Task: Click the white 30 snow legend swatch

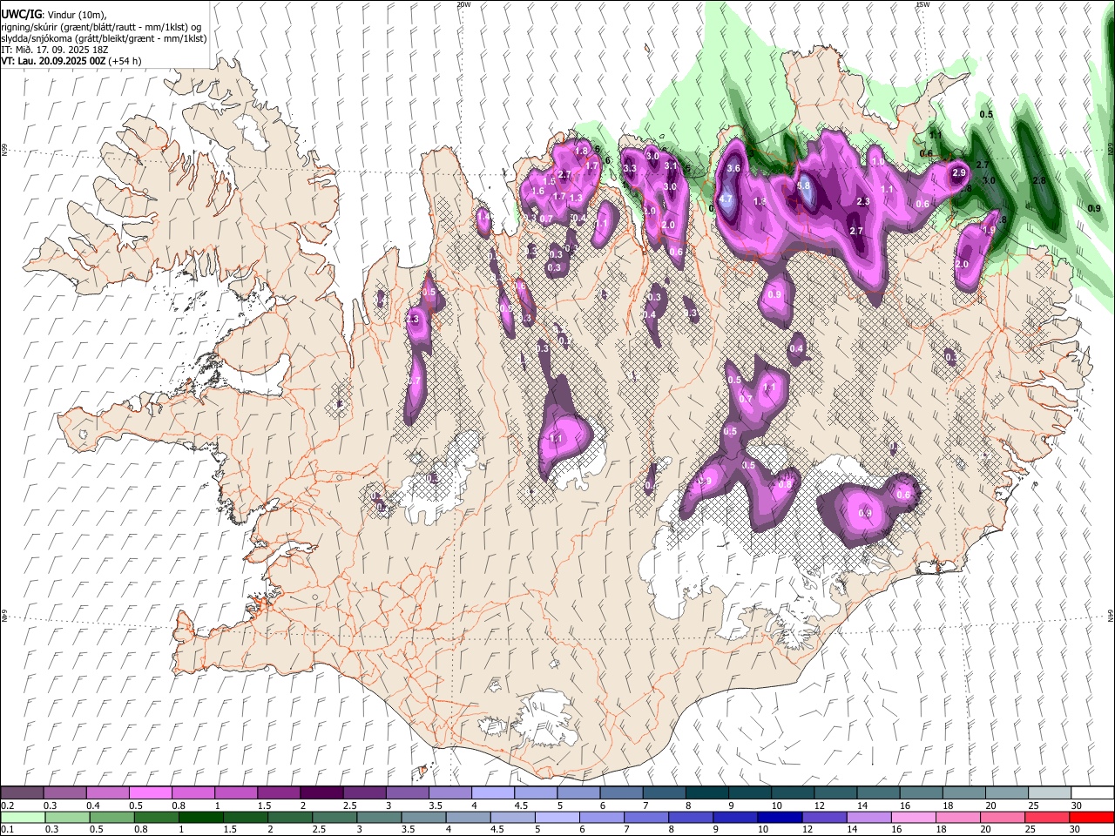Action: pyautogui.click(x=1091, y=793)
